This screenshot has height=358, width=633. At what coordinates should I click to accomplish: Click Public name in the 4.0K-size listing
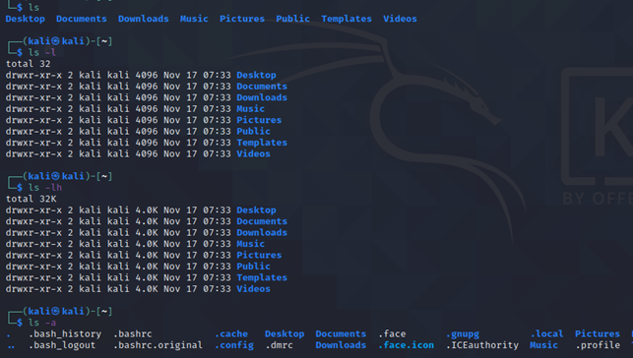253,267
